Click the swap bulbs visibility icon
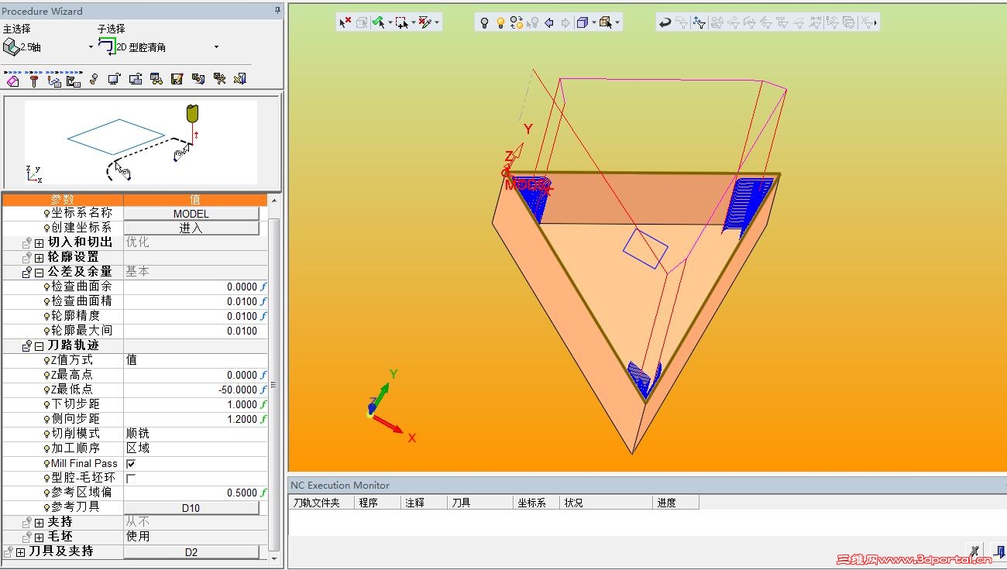 pos(517,22)
